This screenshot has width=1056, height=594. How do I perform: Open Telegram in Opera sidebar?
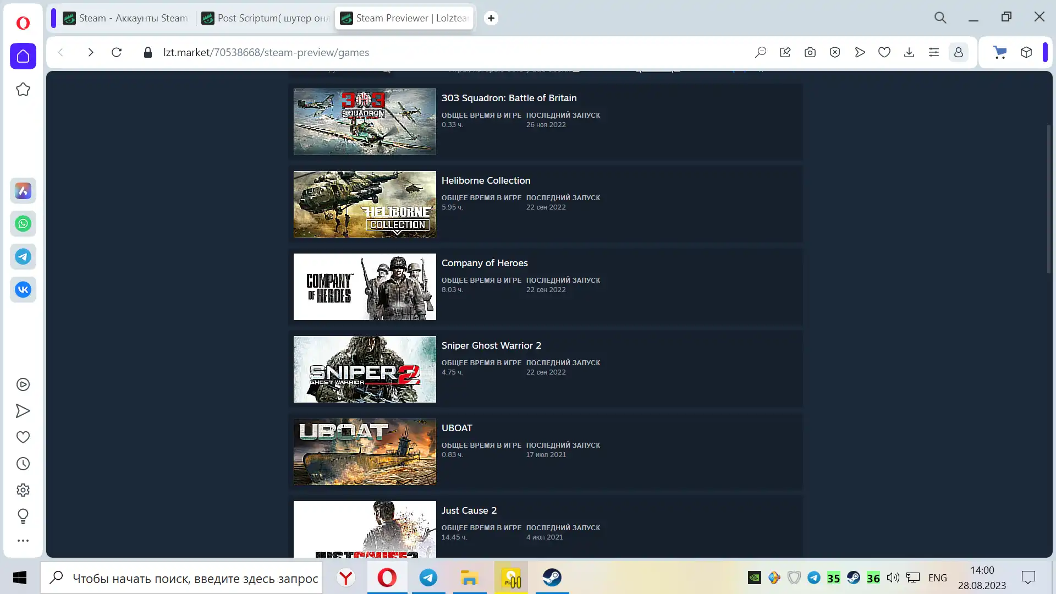point(23,257)
